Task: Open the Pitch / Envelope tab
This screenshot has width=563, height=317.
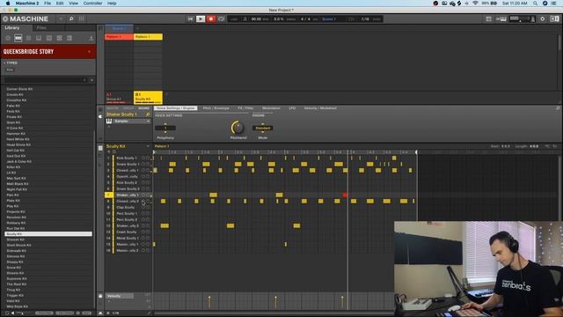Action: 216,108
